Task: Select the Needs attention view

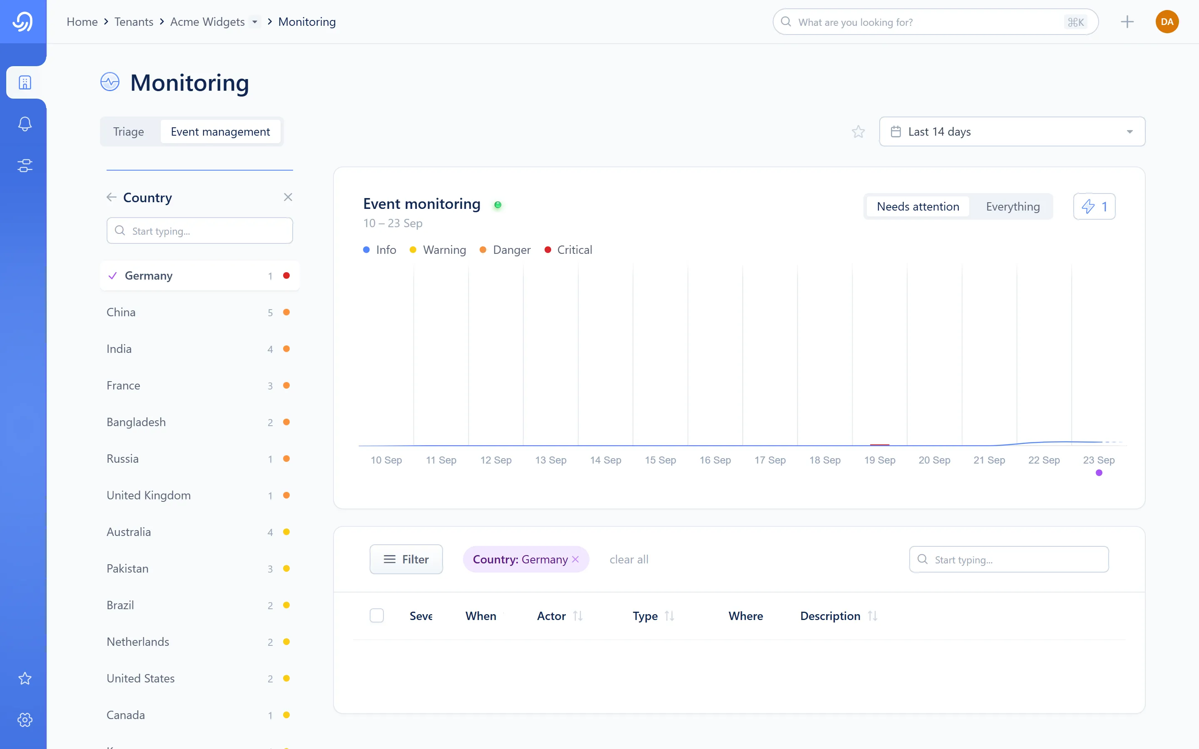Action: tap(918, 206)
